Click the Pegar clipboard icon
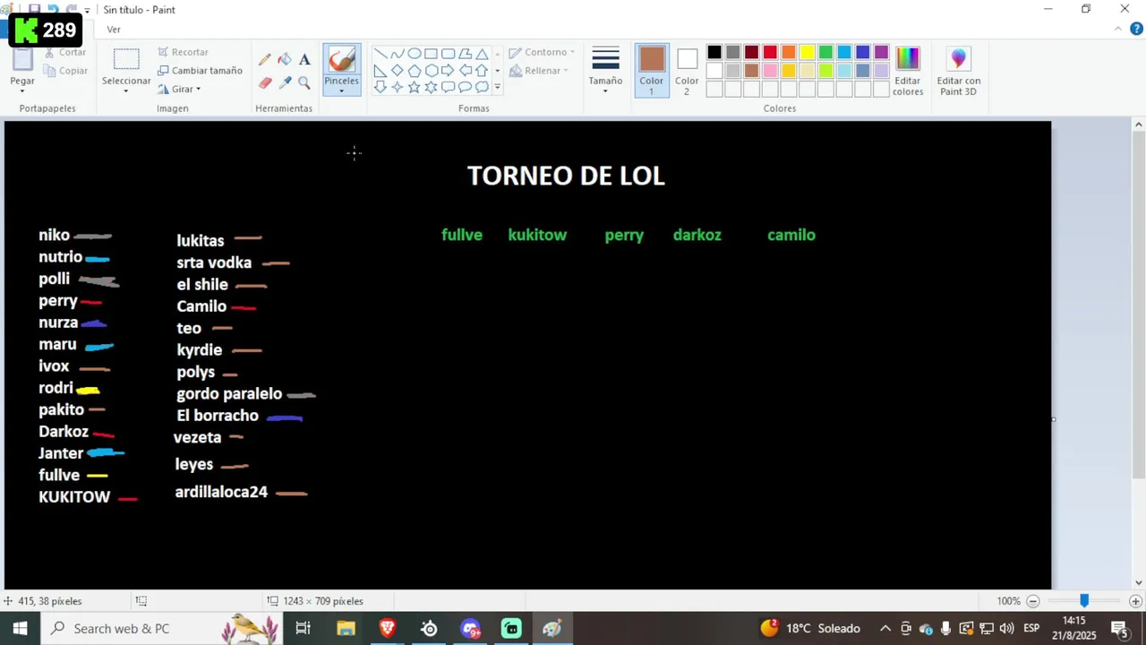 point(22,59)
